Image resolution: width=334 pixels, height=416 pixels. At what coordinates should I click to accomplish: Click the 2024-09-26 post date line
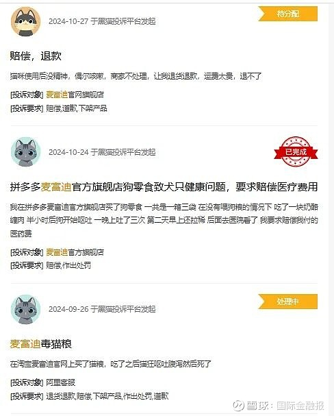tap(102, 309)
